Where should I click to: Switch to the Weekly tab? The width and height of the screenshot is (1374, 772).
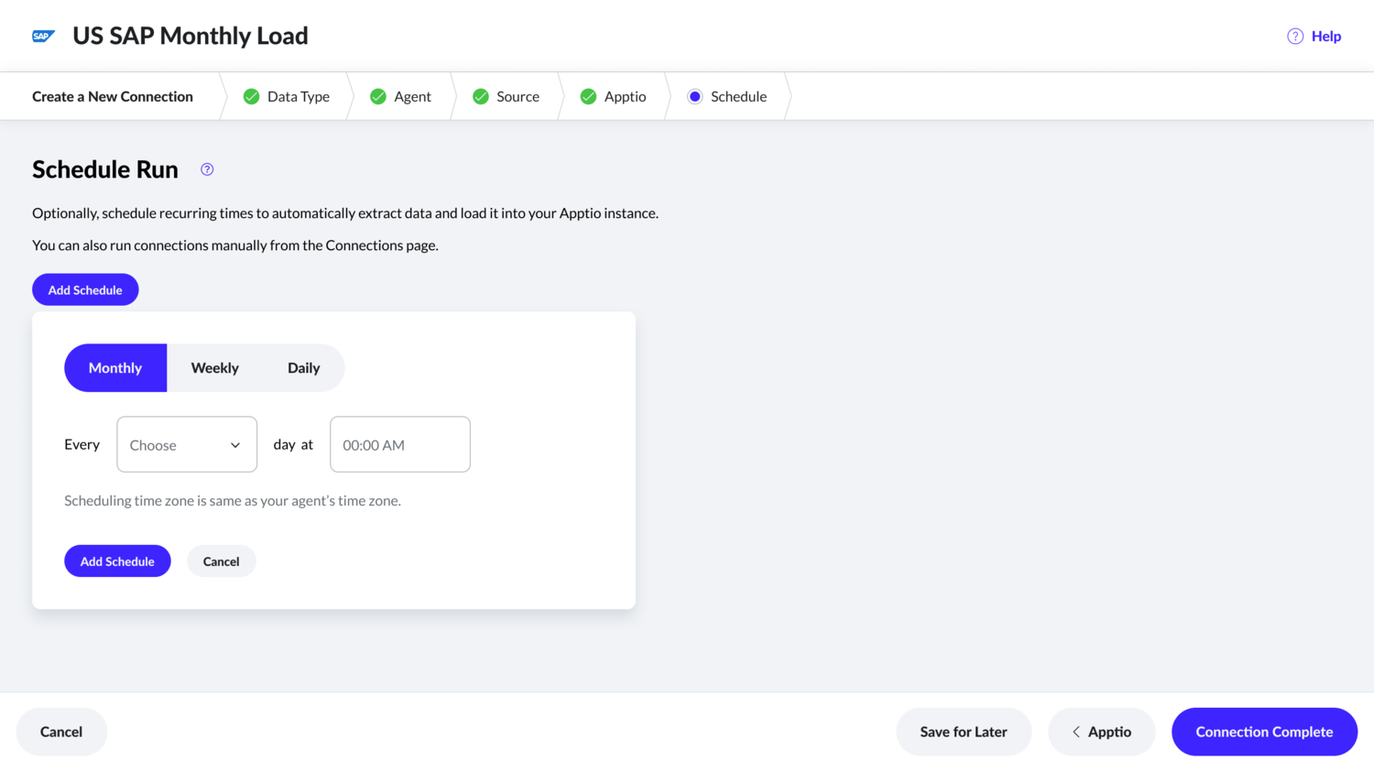pyautogui.click(x=214, y=367)
